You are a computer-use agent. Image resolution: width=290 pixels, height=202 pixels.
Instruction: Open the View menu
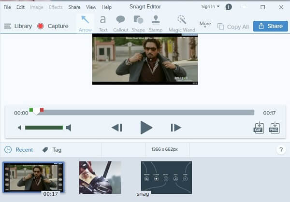click(91, 7)
